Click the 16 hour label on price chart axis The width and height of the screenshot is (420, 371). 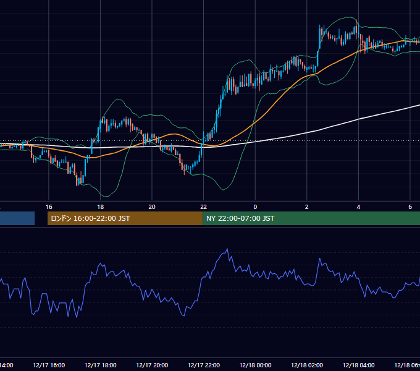(49, 207)
